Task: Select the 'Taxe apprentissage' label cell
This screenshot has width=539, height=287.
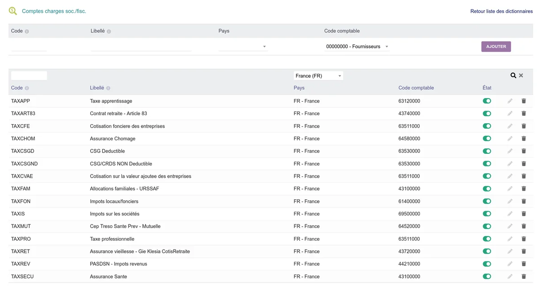Action: (111, 101)
